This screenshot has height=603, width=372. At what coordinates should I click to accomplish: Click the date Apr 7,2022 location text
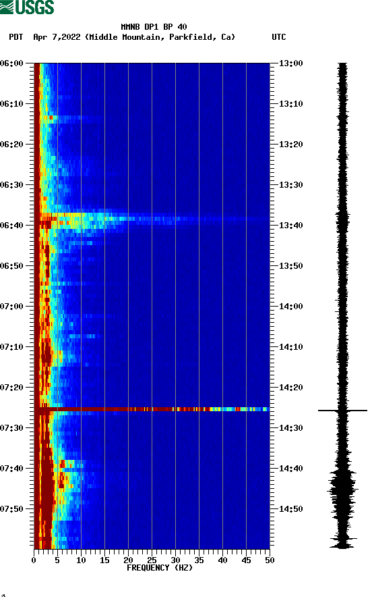coord(134,37)
